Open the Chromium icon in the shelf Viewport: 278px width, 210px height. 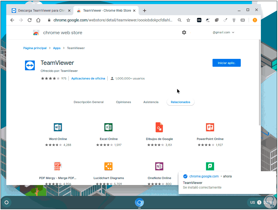point(139,202)
